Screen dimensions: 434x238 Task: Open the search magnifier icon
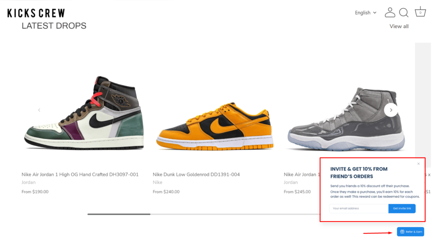tap(404, 12)
